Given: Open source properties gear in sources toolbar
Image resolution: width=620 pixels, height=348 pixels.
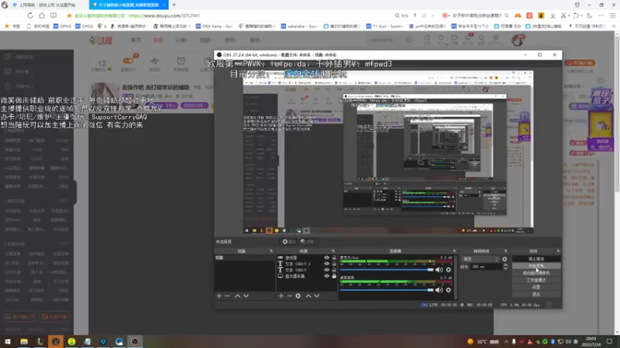Looking at the screenshot, I should tap(298, 295).
